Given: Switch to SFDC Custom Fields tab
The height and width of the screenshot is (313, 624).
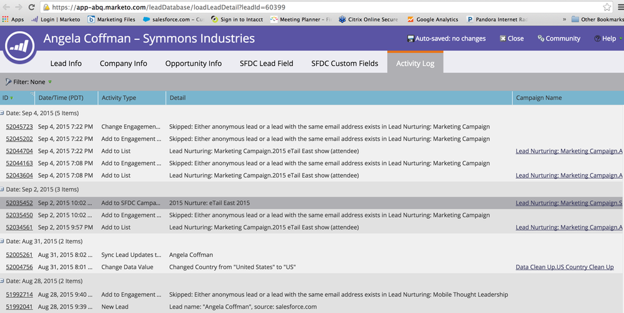Looking at the screenshot, I should [345, 63].
